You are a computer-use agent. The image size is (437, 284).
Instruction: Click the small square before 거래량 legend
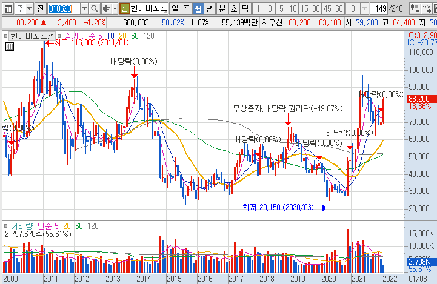(x=5, y=226)
